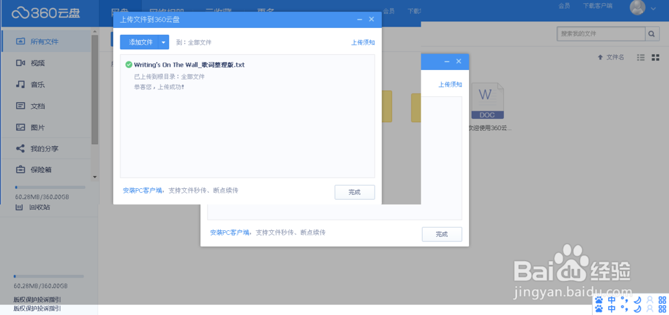
Task: Click the 视频 camera icon in sidebar
Action: point(21,63)
